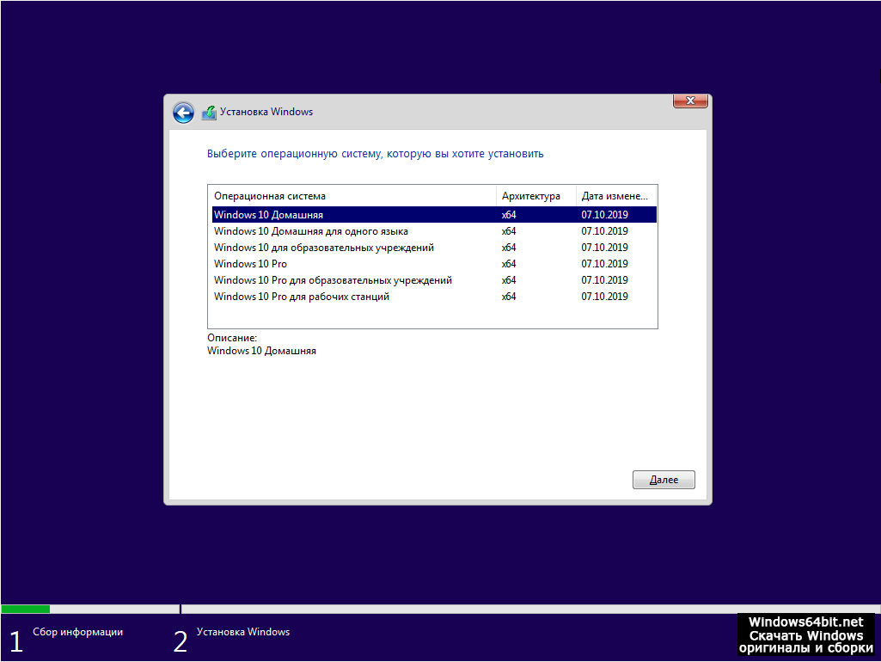Click the green installation progress bar
The height and width of the screenshot is (662, 881).
click(26, 609)
